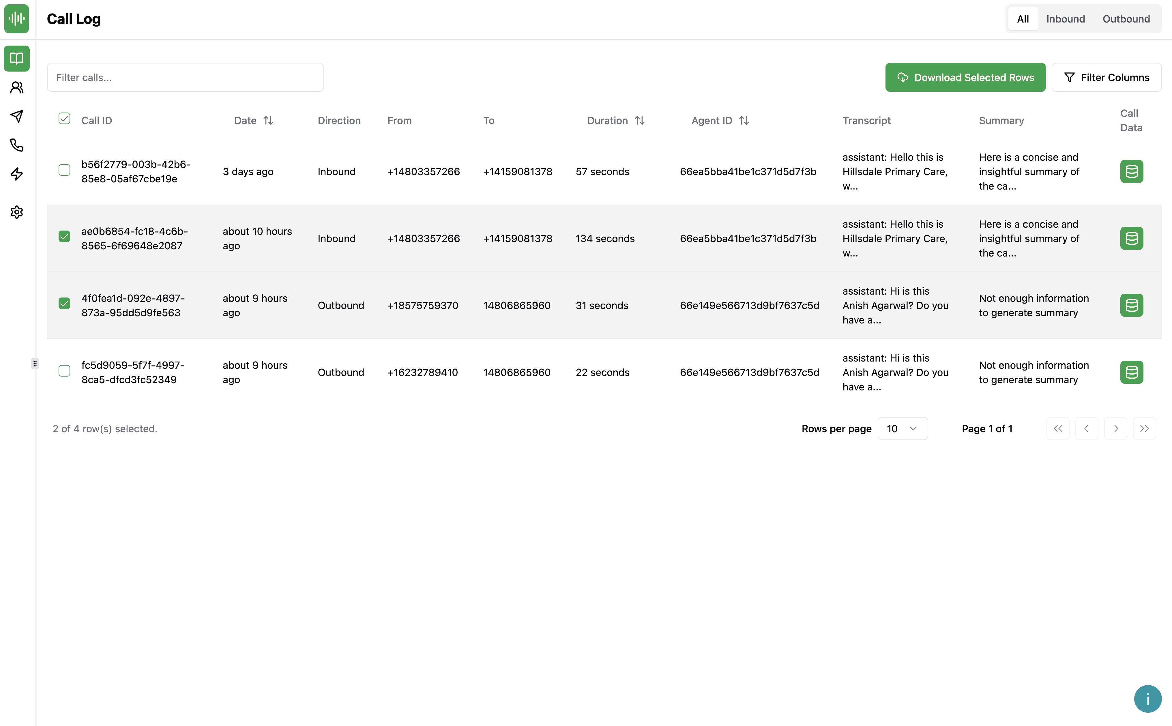
Task: Click the blue info button
Action: tap(1147, 699)
